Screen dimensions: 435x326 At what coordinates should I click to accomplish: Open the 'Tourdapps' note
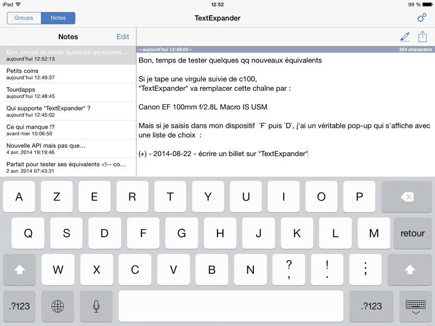[x=68, y=92]
